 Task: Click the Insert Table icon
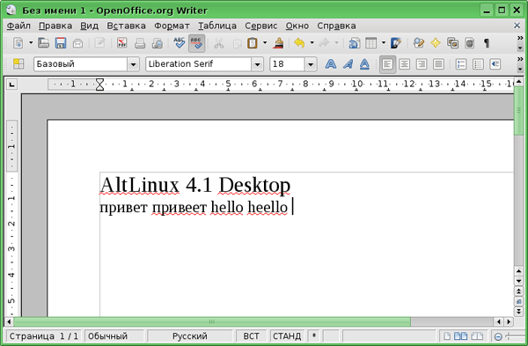click(x=371, y=43)
